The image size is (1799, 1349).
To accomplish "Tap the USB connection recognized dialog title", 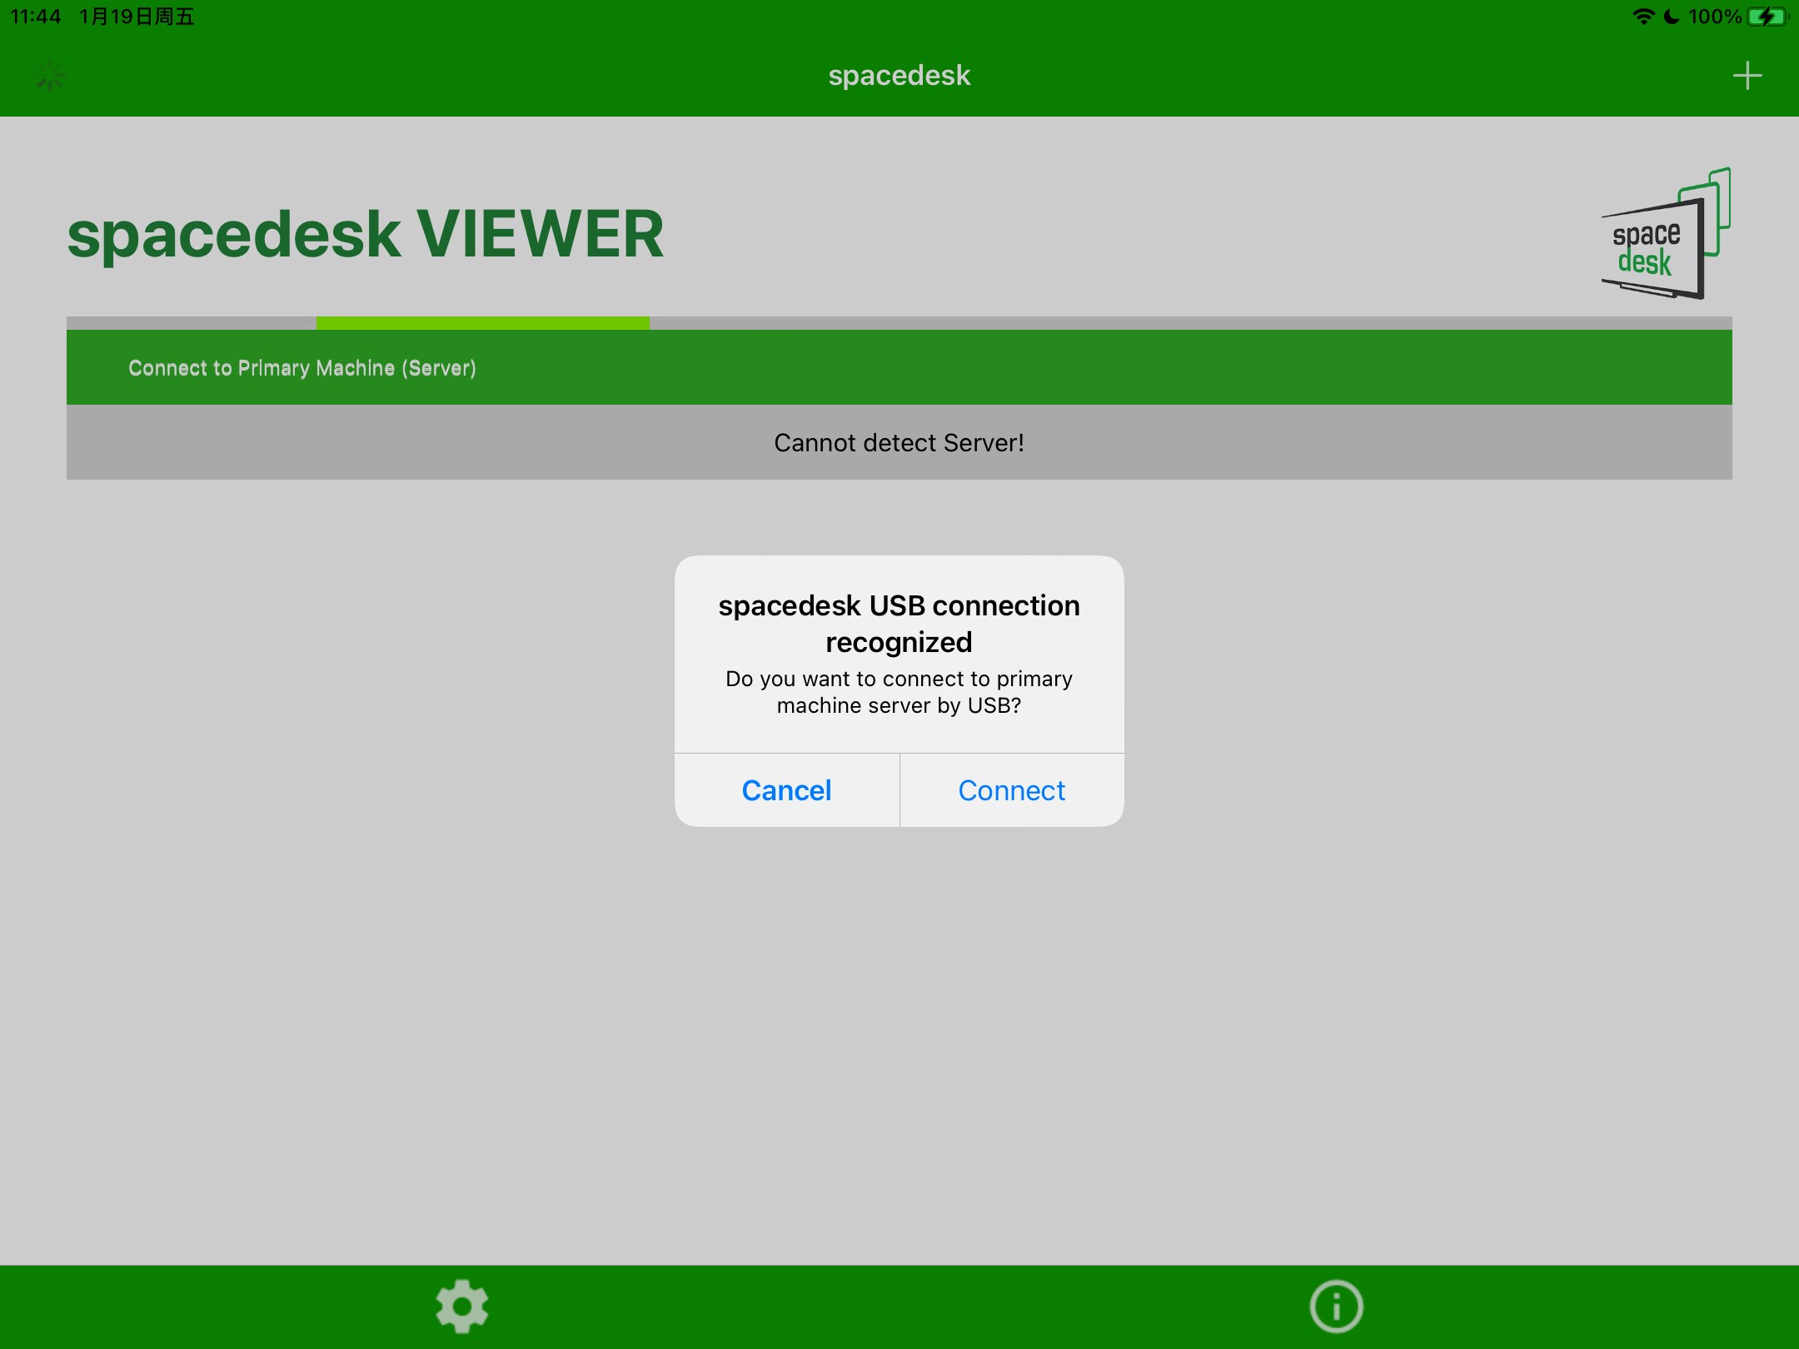I will coord(899,623).
